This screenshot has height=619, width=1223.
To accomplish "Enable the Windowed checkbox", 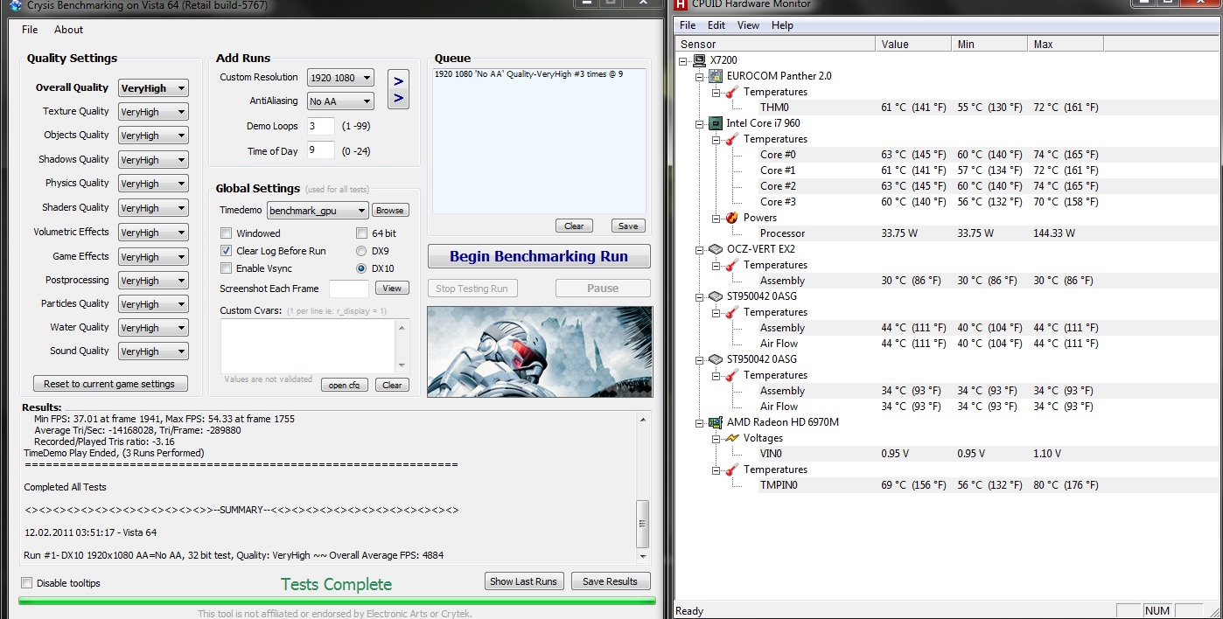I will coord(226,233).
